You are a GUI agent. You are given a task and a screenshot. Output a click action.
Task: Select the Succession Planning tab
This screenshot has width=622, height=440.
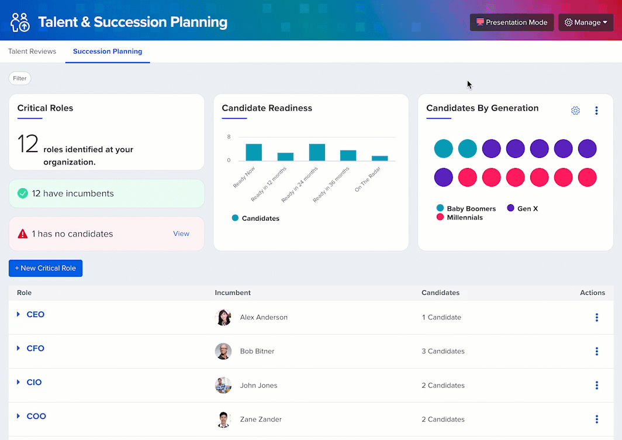click(x=108, y=51)
